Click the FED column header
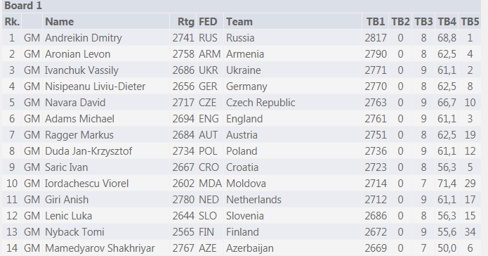 208,22
